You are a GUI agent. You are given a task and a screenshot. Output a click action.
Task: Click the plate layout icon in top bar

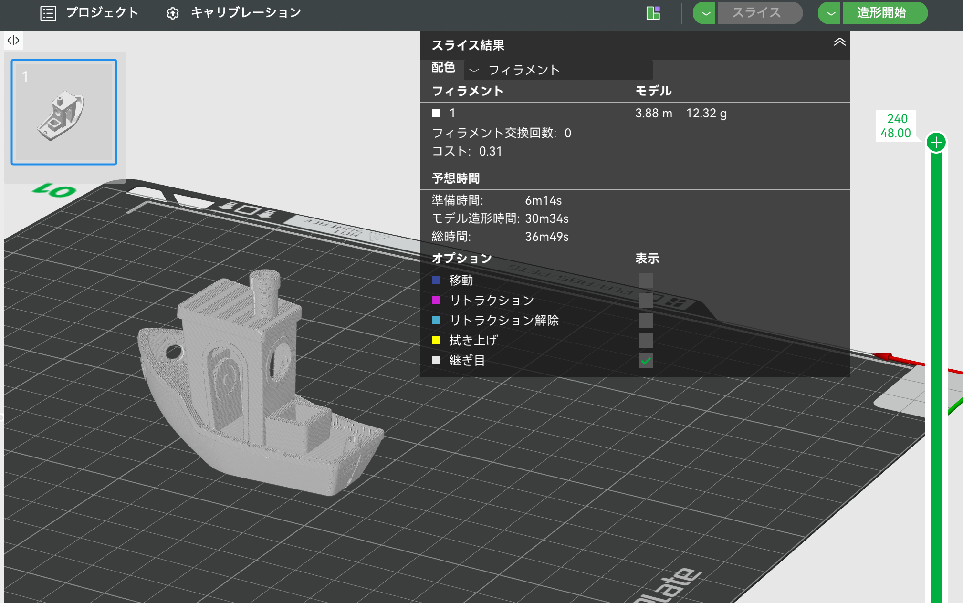pos(653,13)
